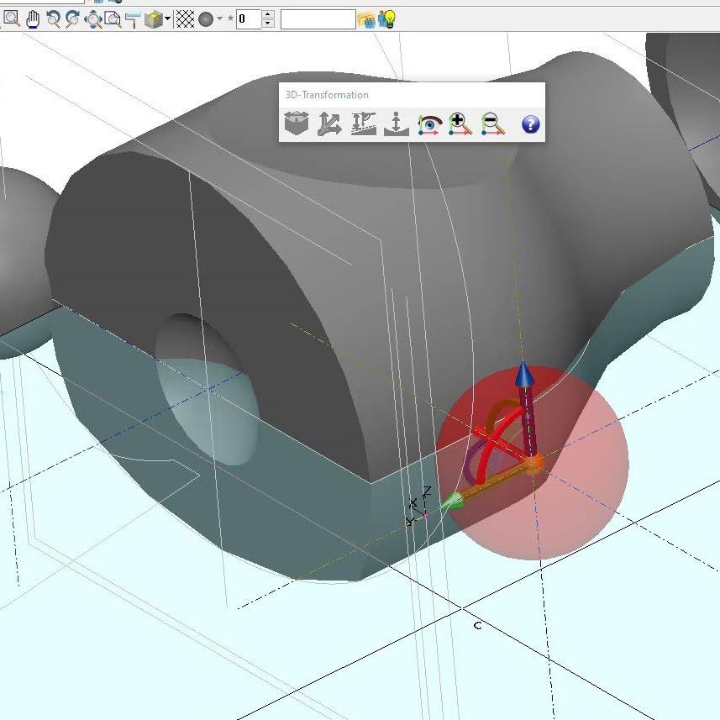Screen dimensions: 720x720
Task: Click the green axis arrow tip of gizmo
Action: pos(453,502)
